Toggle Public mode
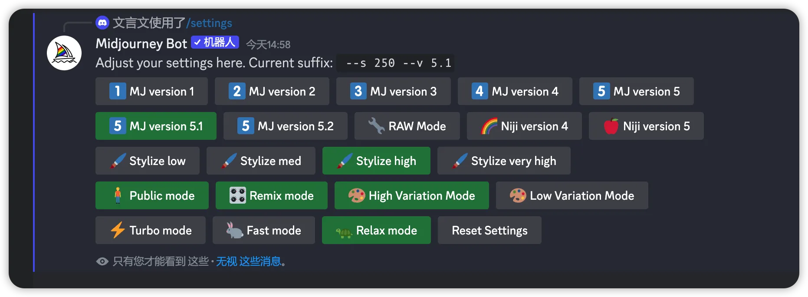The width and height of the screenshot is (808, 297). click(152, 195)
